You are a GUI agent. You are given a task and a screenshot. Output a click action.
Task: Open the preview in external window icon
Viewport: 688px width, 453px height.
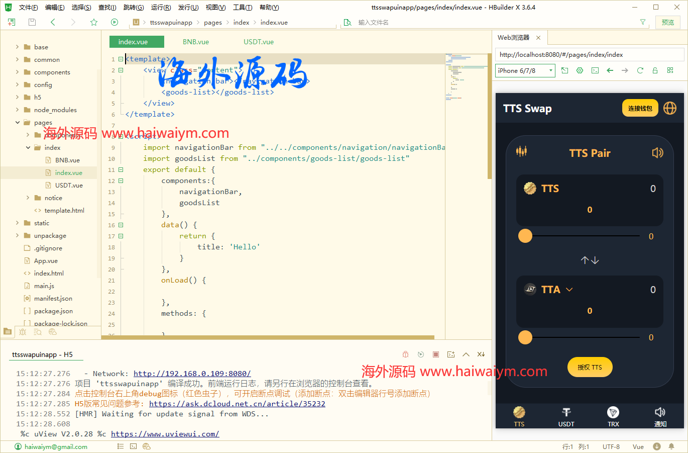(564, 70)
